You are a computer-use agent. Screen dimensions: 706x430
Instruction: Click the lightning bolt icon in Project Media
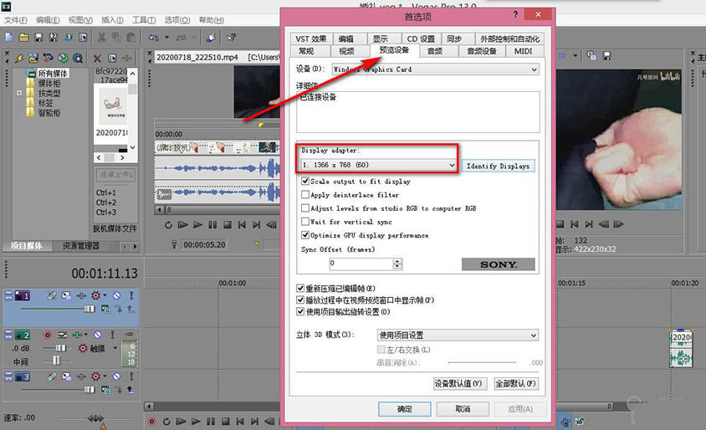(19, 58)
